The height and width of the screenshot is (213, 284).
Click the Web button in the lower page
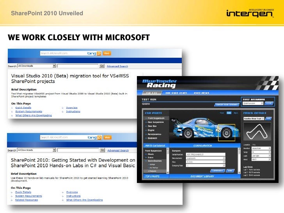[x=107, y=137]
